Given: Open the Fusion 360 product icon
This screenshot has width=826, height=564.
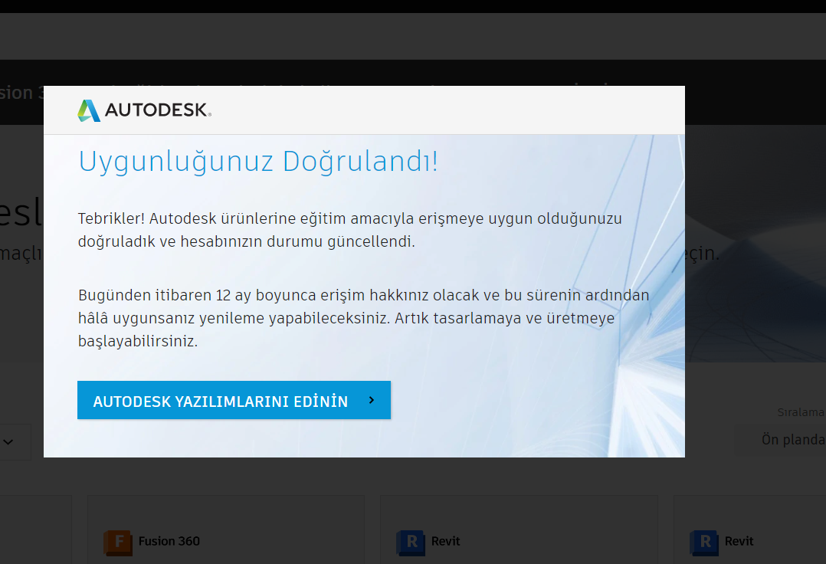Looking at the screenshot, I should click(x=118, y=543).
